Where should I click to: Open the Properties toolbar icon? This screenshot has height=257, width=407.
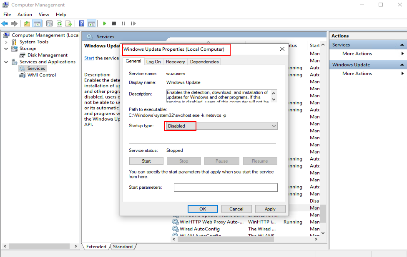(x=49, y=24)
